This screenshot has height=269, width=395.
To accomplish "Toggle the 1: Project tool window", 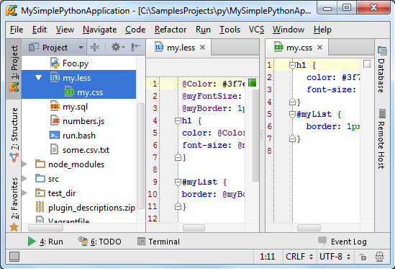I will 14,69.
